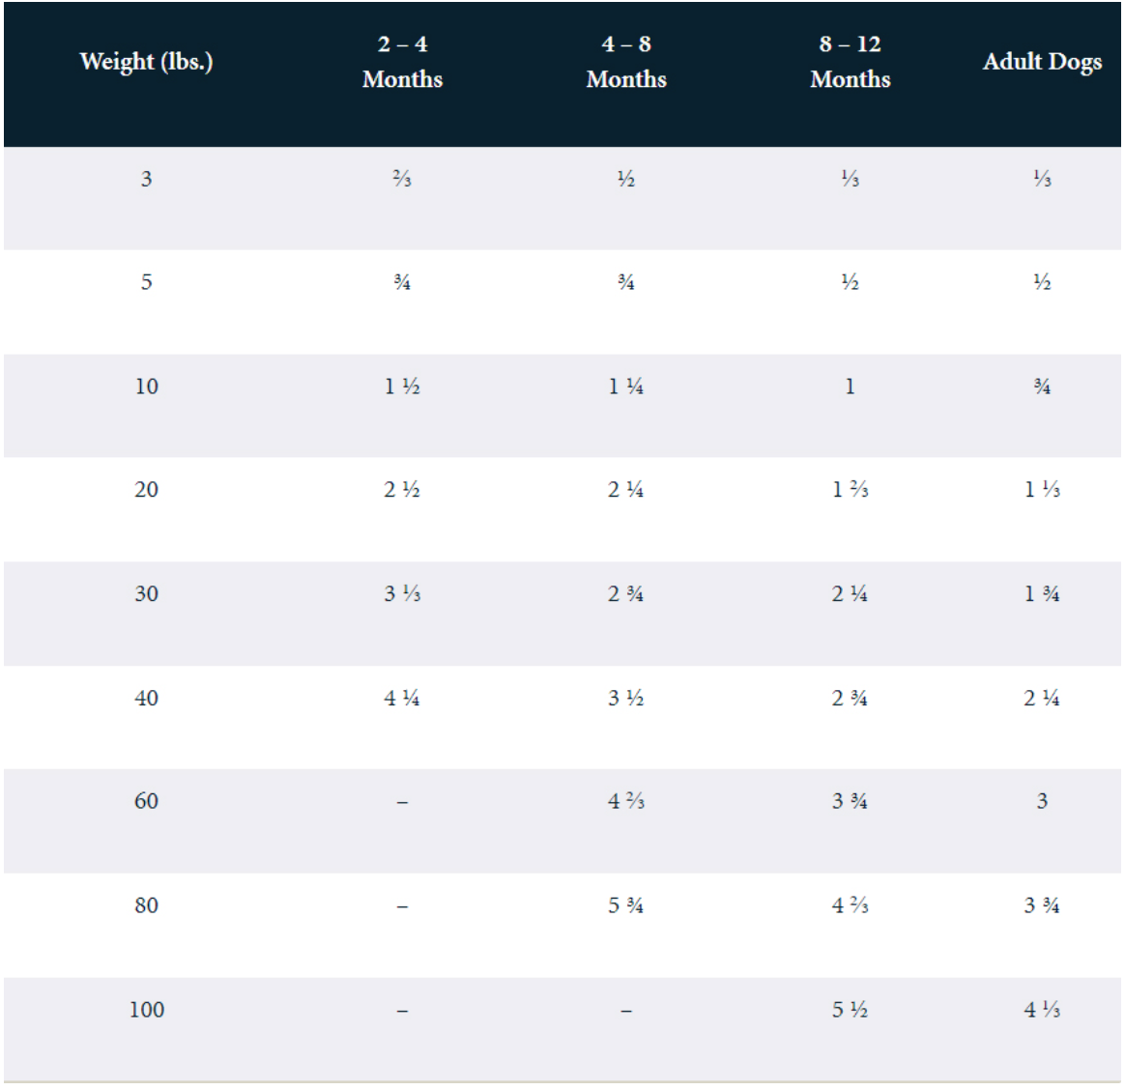Viewport: 1125px width, 1090px height.
Task: Select the 60 lbs weight cell
Action: click(x=146, y=801)
